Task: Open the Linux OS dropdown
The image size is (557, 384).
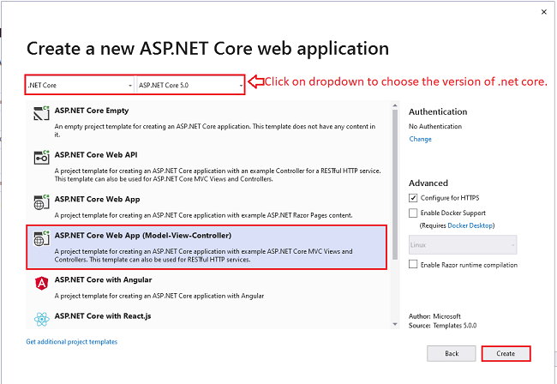Action: point(463,245)
